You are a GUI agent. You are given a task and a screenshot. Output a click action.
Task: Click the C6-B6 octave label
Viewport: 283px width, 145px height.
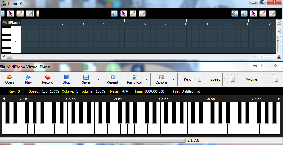(210, 99)
